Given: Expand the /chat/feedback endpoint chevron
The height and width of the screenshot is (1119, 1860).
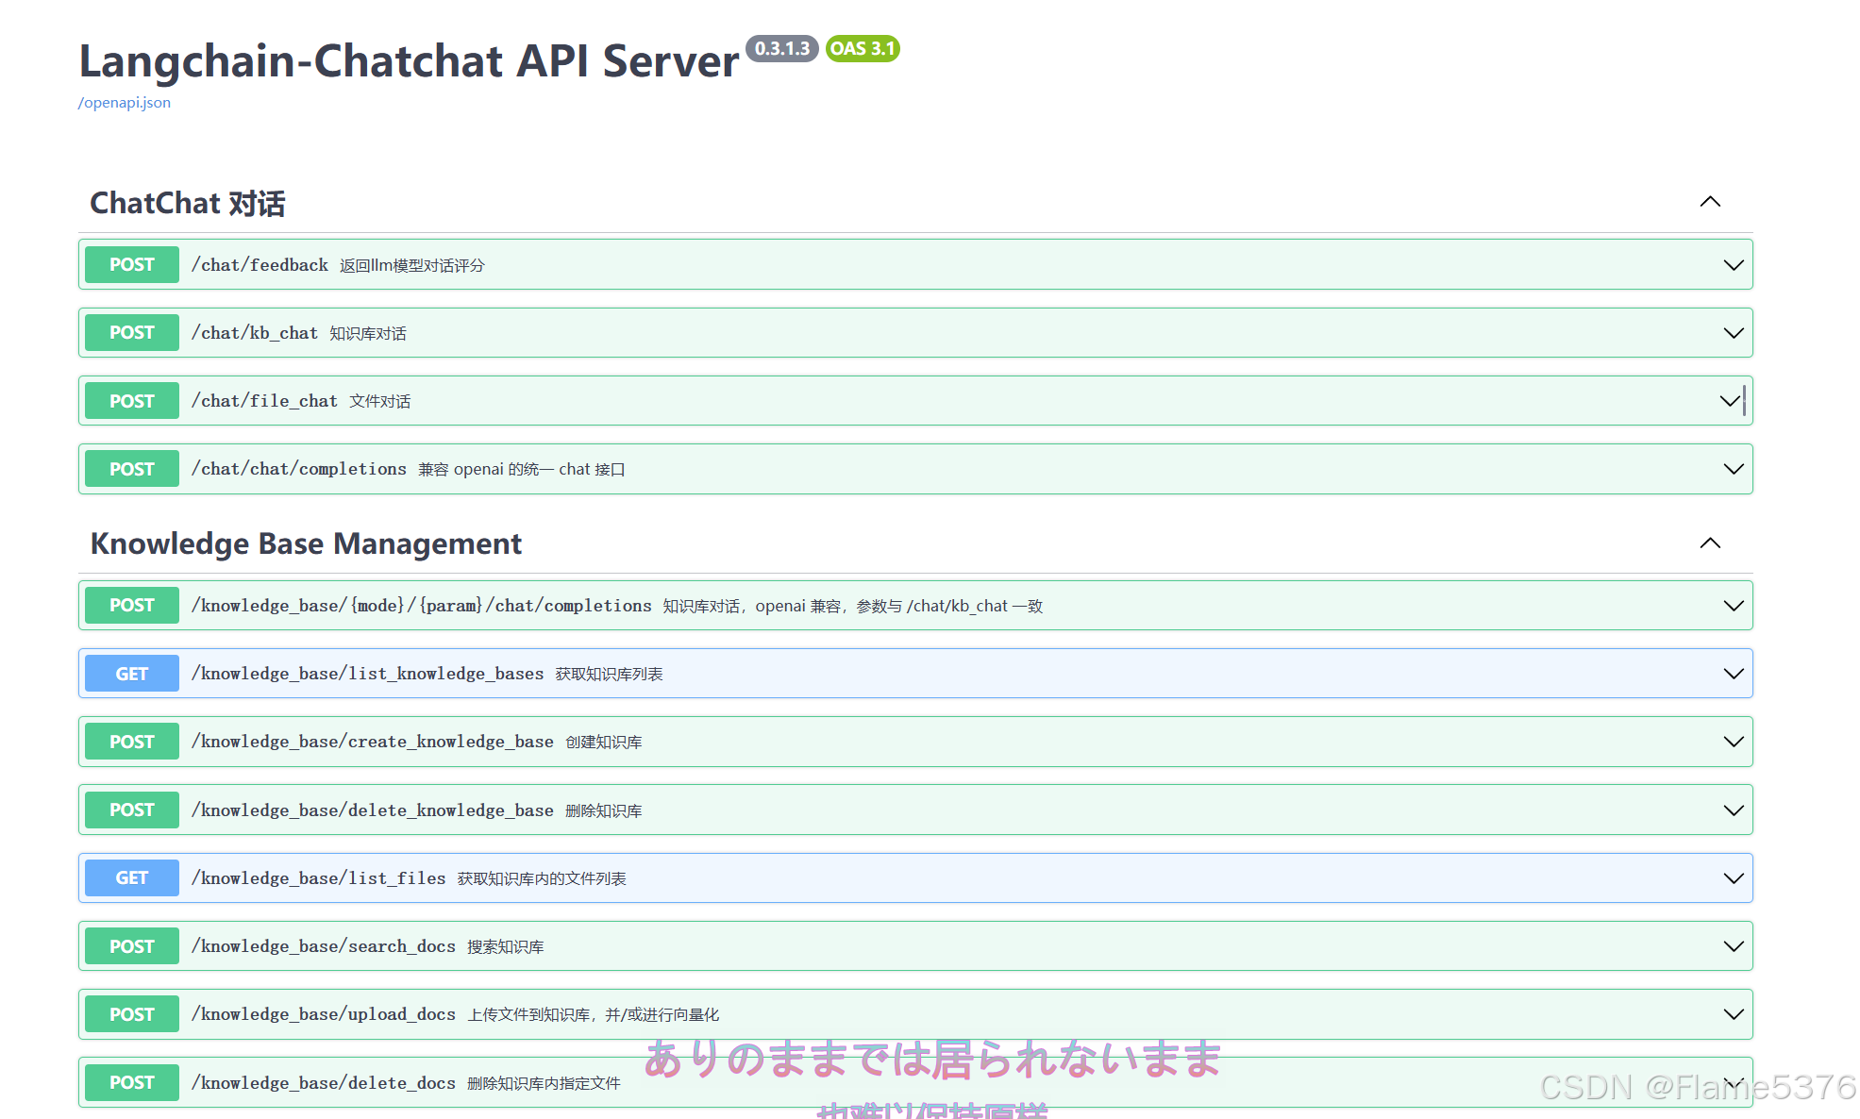Looking at the screenshot, I should [x=1733, y=265].
